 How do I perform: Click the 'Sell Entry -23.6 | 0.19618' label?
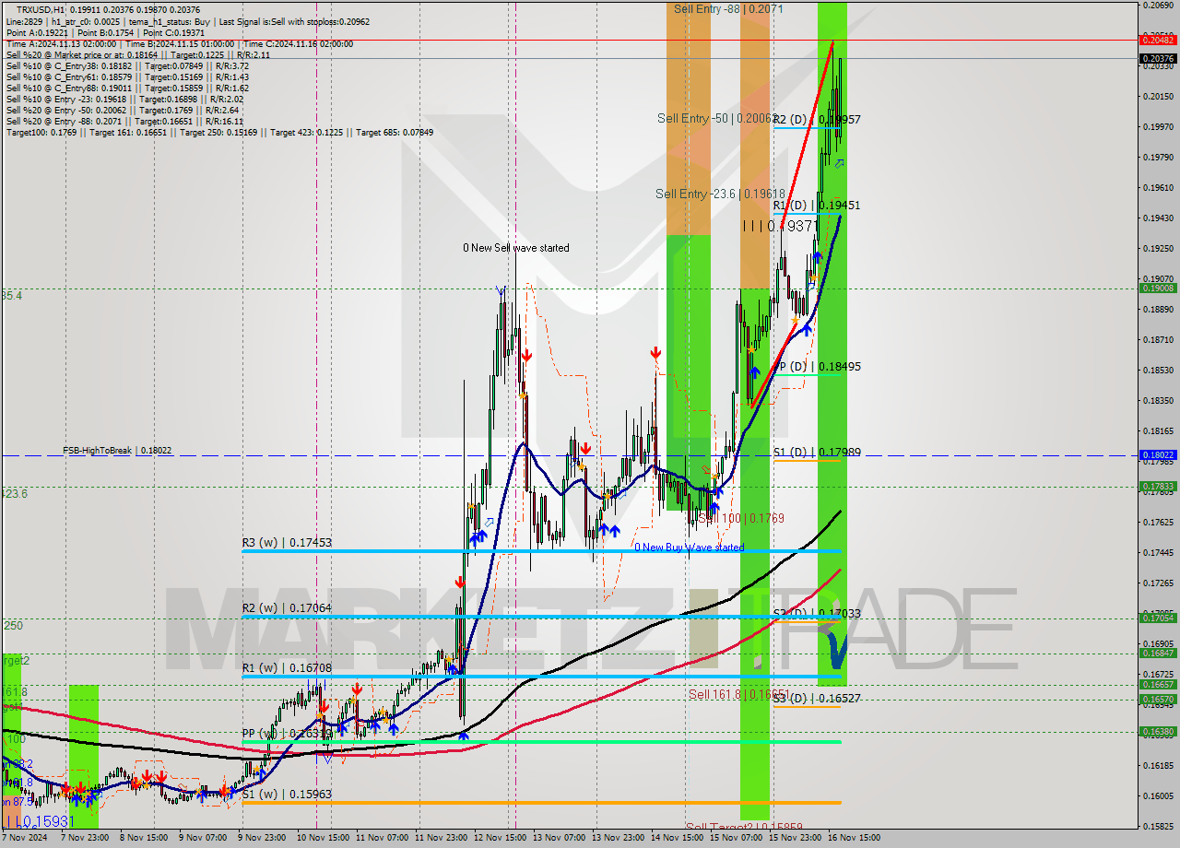coord(720,194)
